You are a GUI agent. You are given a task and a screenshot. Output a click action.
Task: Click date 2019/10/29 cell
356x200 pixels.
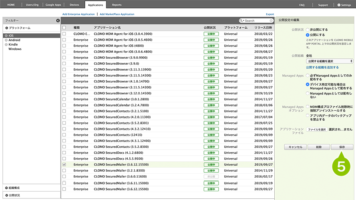(263, 93)
